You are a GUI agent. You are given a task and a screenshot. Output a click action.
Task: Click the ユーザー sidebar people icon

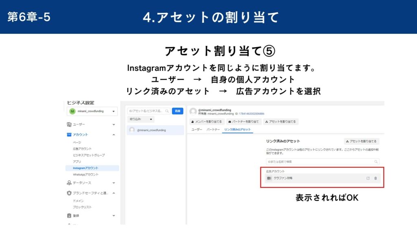(69, 124)
